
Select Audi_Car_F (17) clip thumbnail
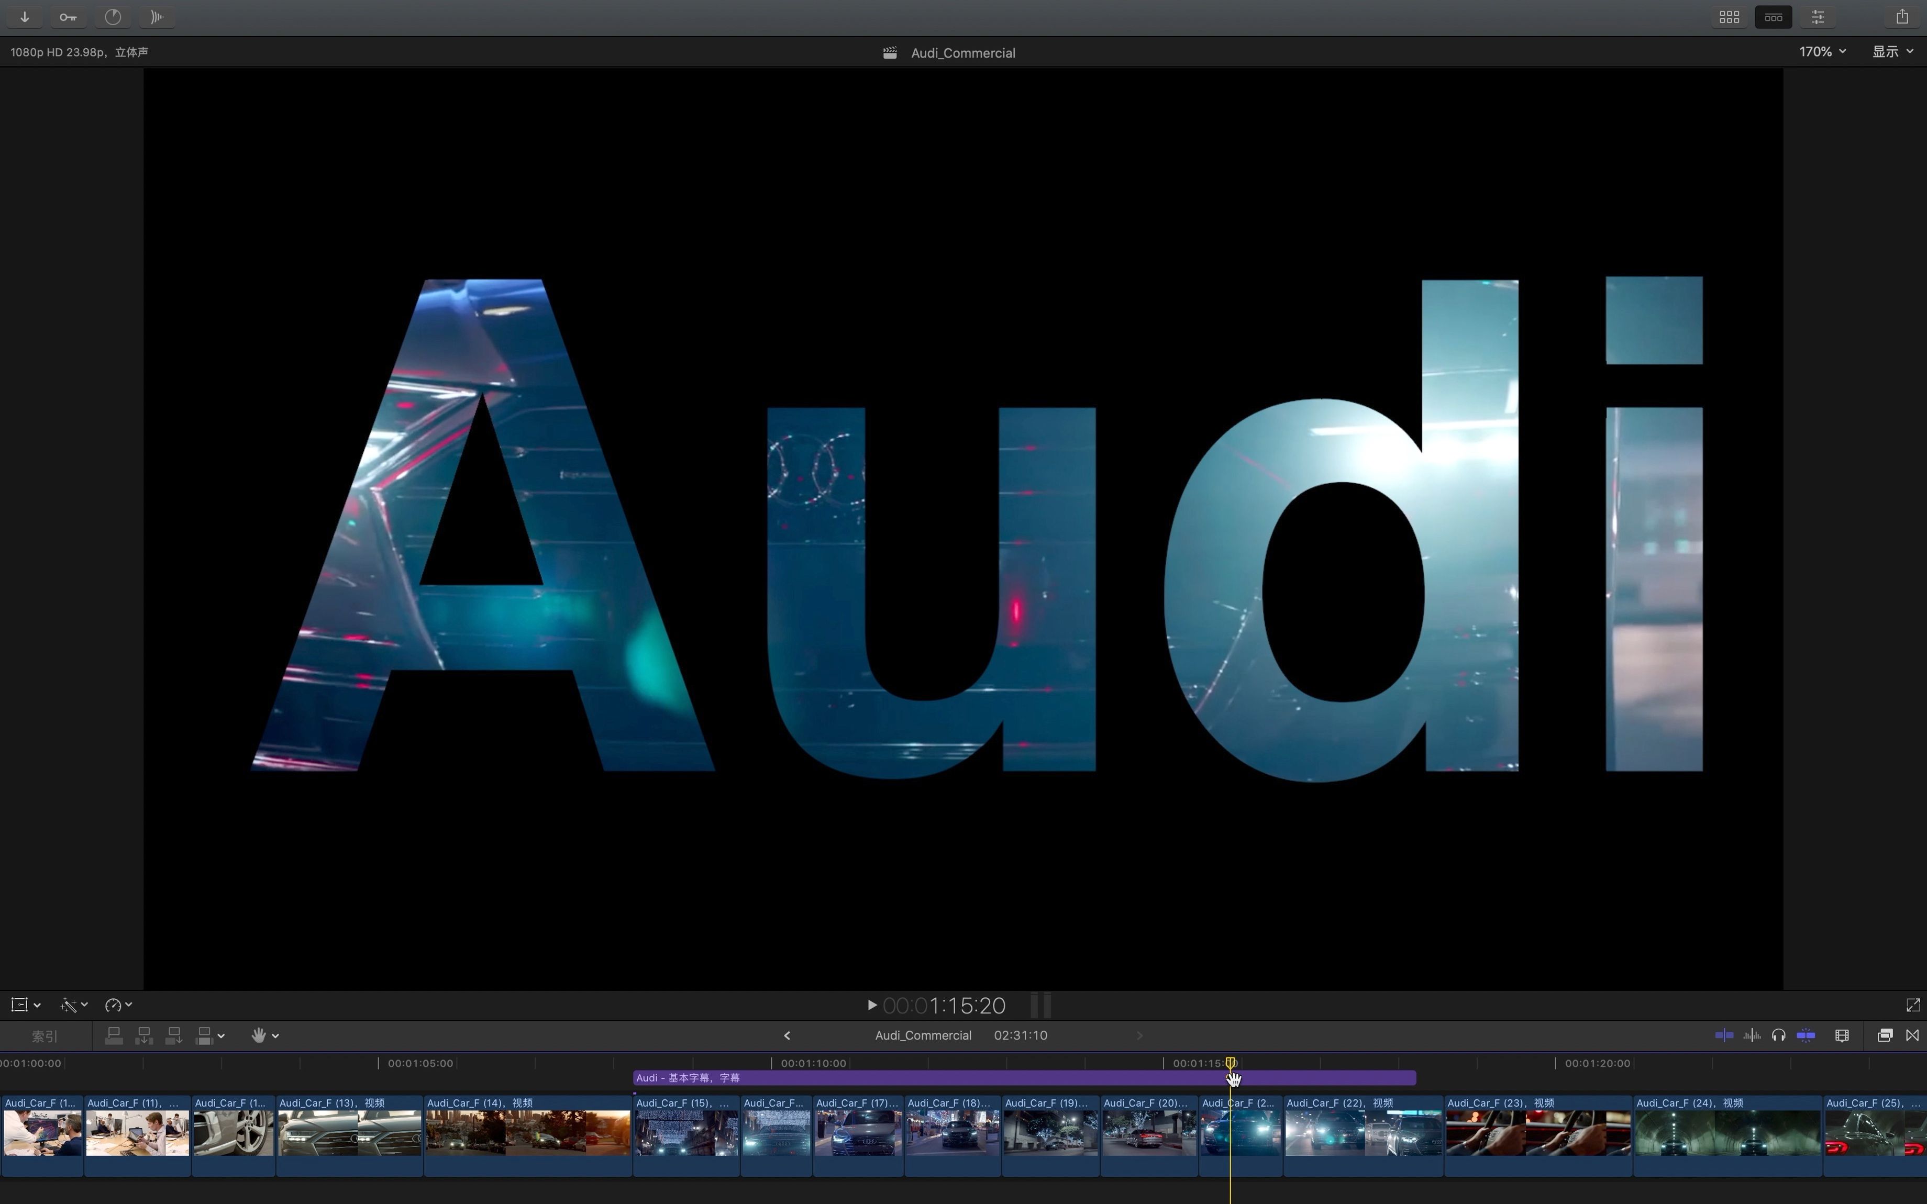(x=858, y=1133)
